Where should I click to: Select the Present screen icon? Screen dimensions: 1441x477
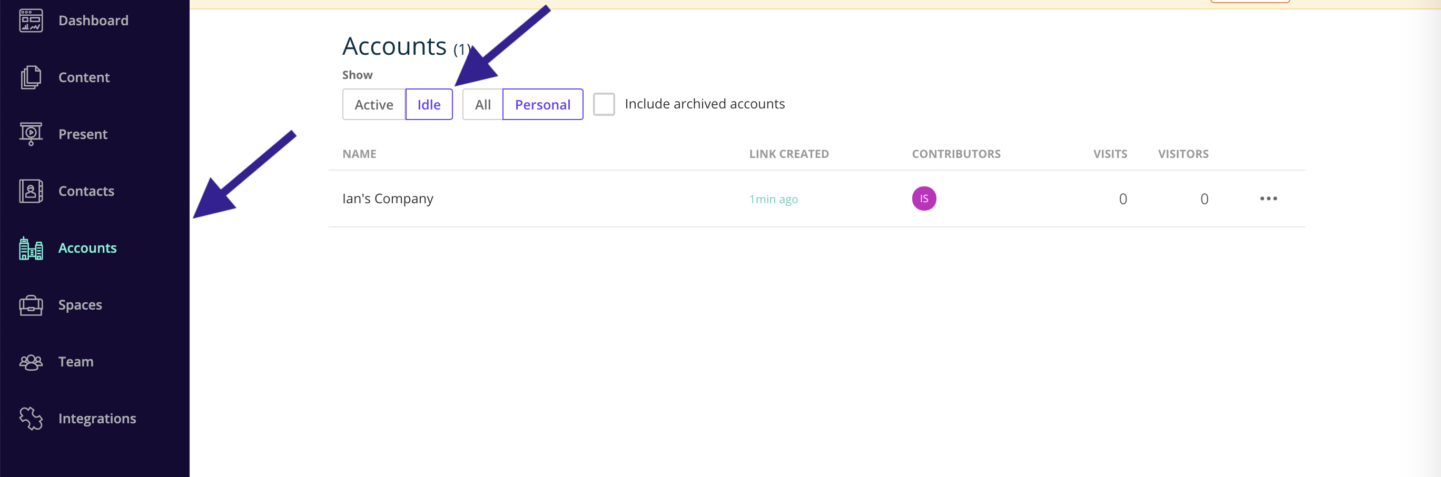31,134
